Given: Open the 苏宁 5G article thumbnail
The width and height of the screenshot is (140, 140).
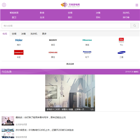Looking at the screenshot, I should [8, 133].
